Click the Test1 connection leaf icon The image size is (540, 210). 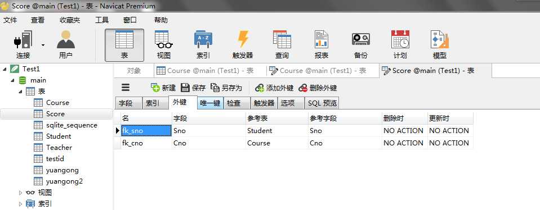coord(15,69)
